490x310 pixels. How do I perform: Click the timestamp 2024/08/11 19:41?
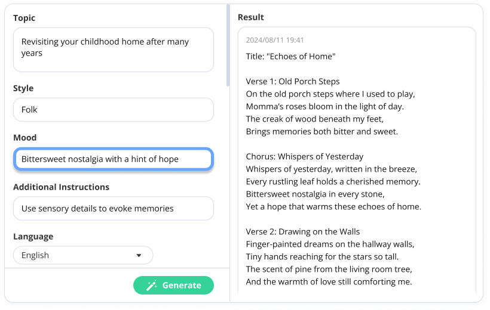pos(275,40)
